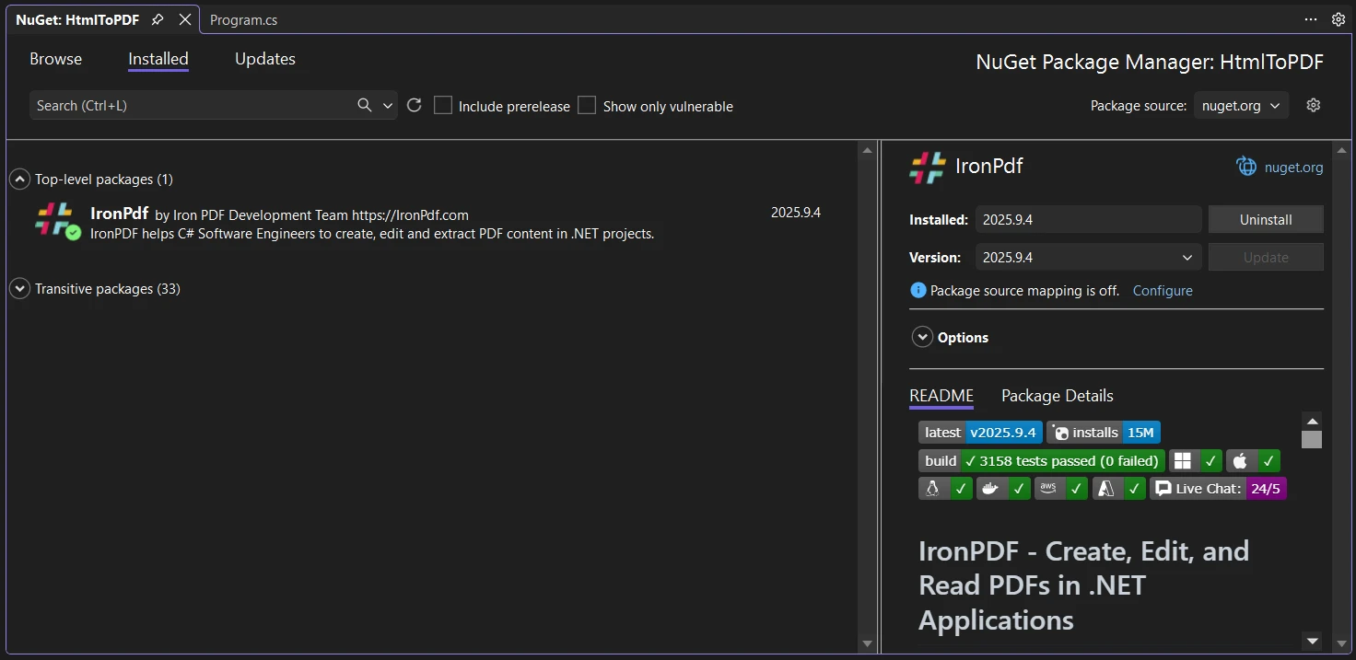Screen dimensions: 1356x660
Task: Close the NuGet: HtmlToPDF tab
Action: click(x=185, y=19)
